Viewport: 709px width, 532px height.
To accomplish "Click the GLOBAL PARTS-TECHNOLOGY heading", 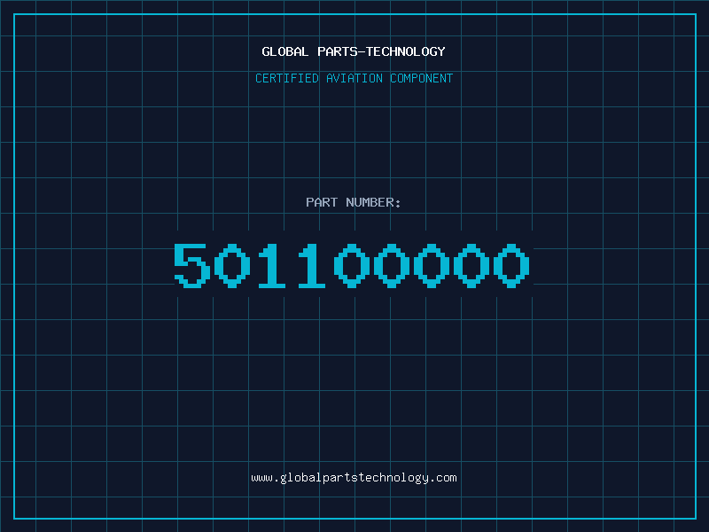I will coord(354,51).
